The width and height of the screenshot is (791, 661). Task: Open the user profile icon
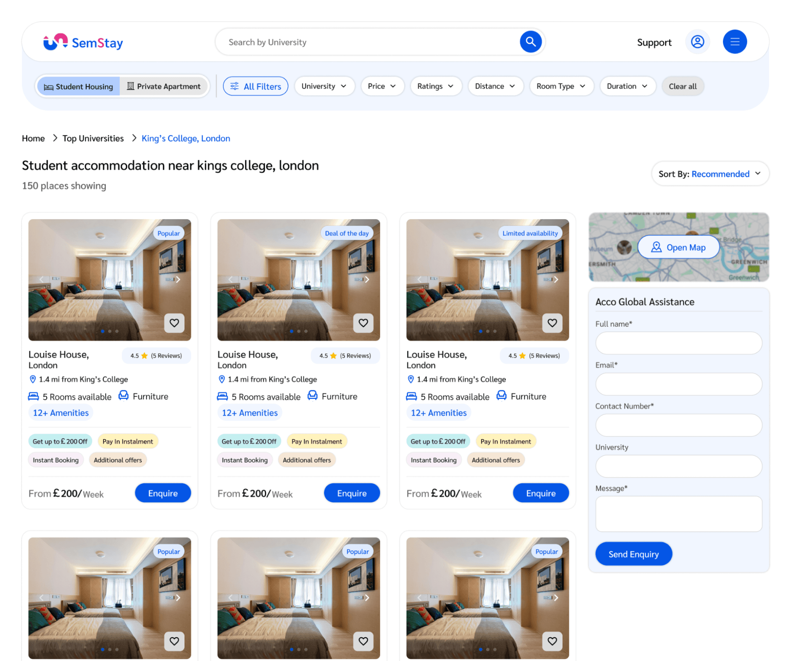click(x=697, y=41)
